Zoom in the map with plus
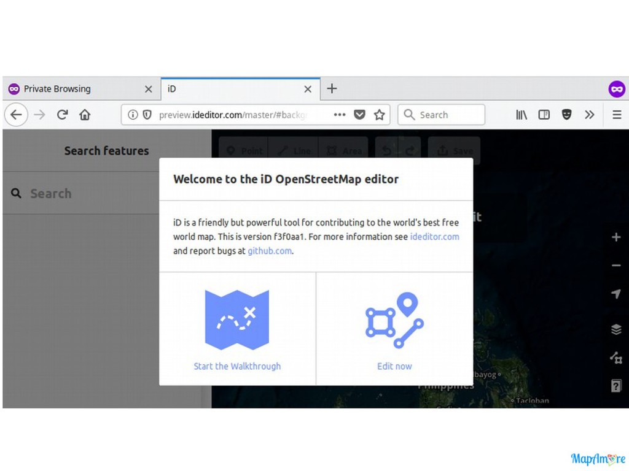Screen dimensions: 629x471 (616, 237)
